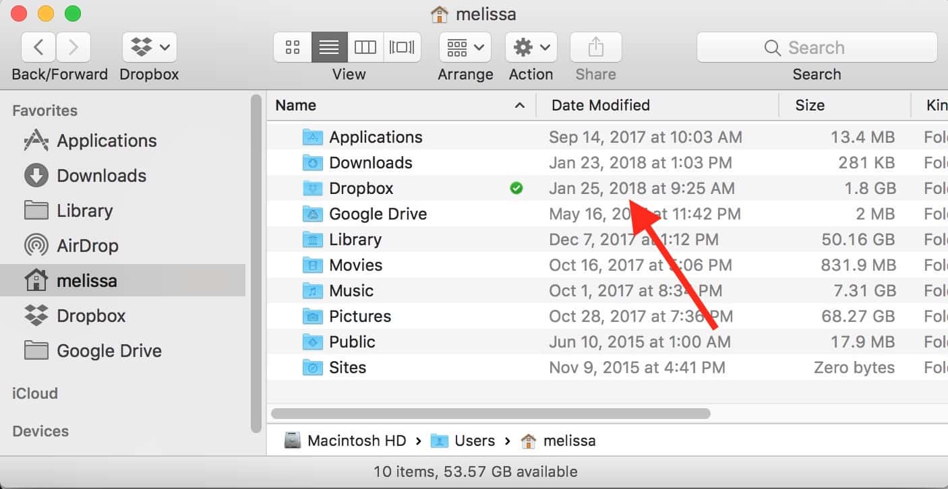
Task: Select Google Drive in the sidebar
Action: [109, 351]
